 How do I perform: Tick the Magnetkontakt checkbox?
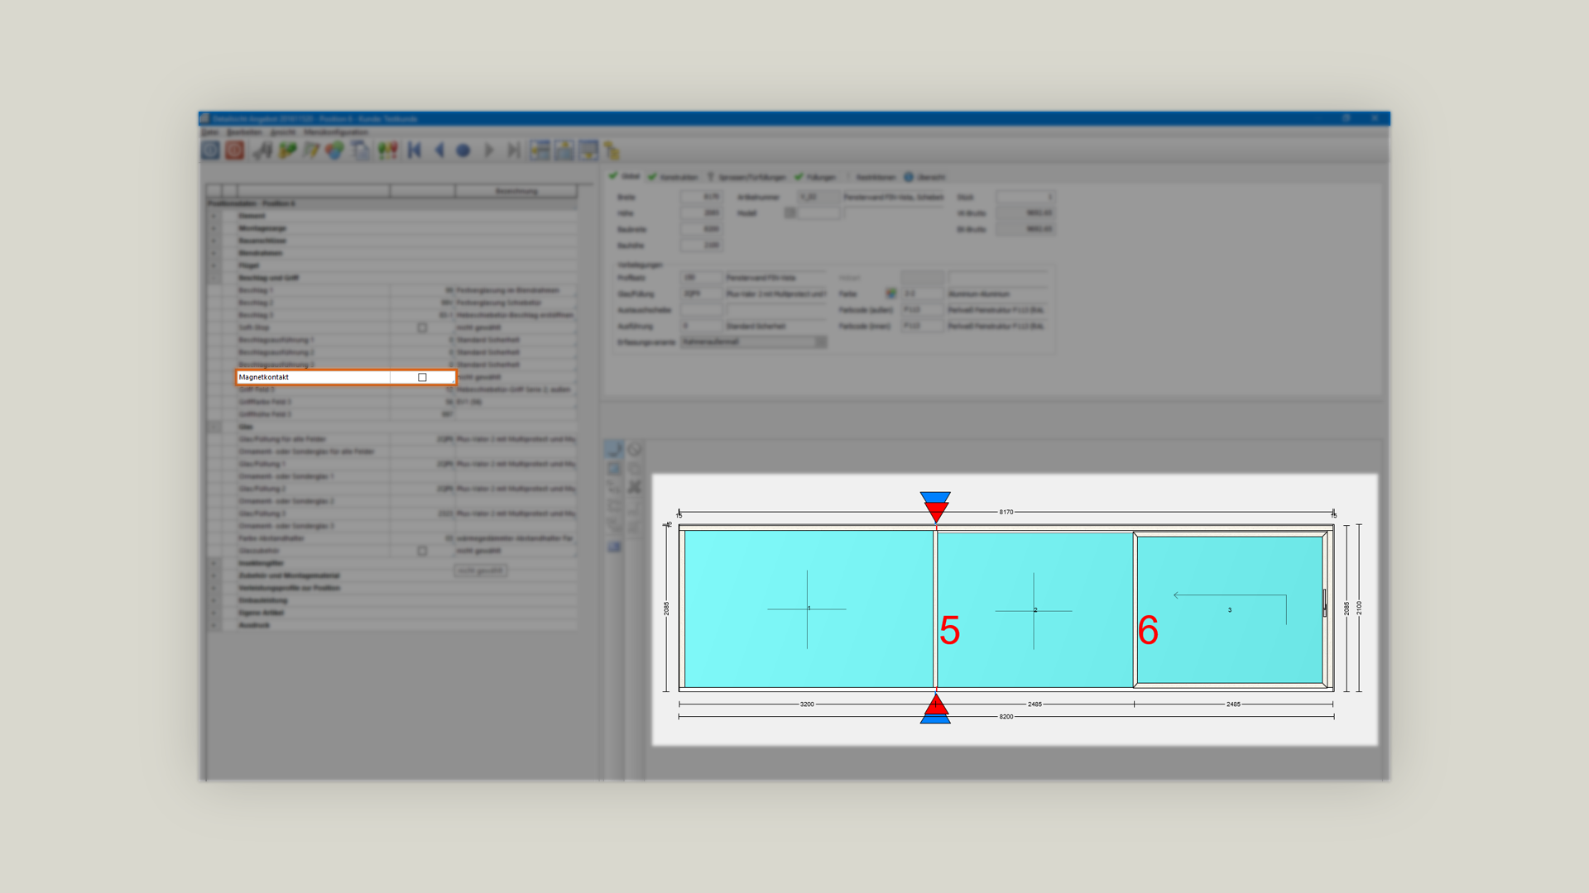click(422, 377)
